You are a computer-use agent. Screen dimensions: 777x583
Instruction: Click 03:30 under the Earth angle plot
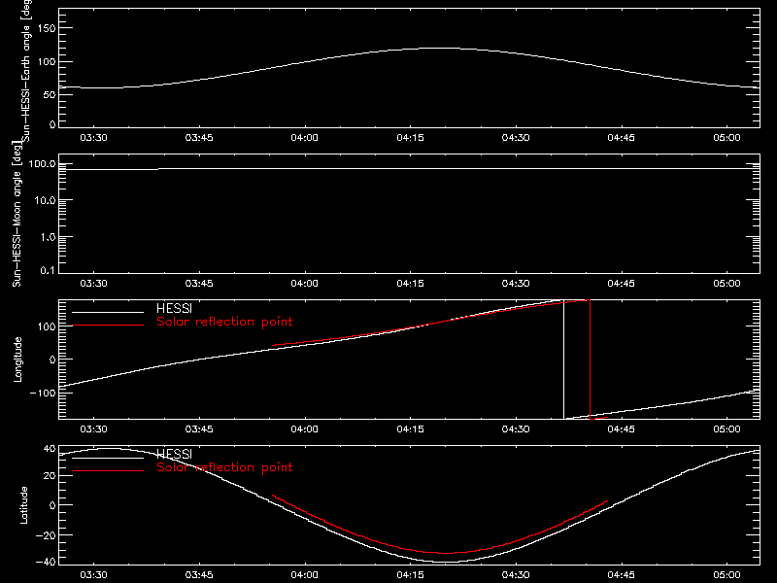(93, 138)
